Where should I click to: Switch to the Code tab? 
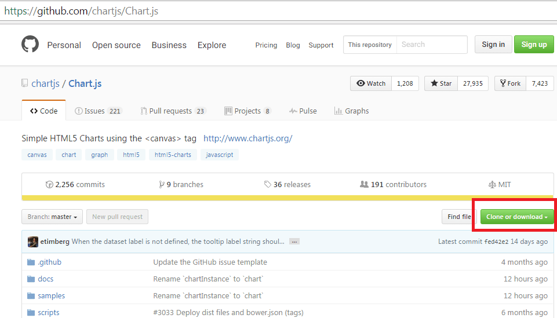click(x=43, y=111)
